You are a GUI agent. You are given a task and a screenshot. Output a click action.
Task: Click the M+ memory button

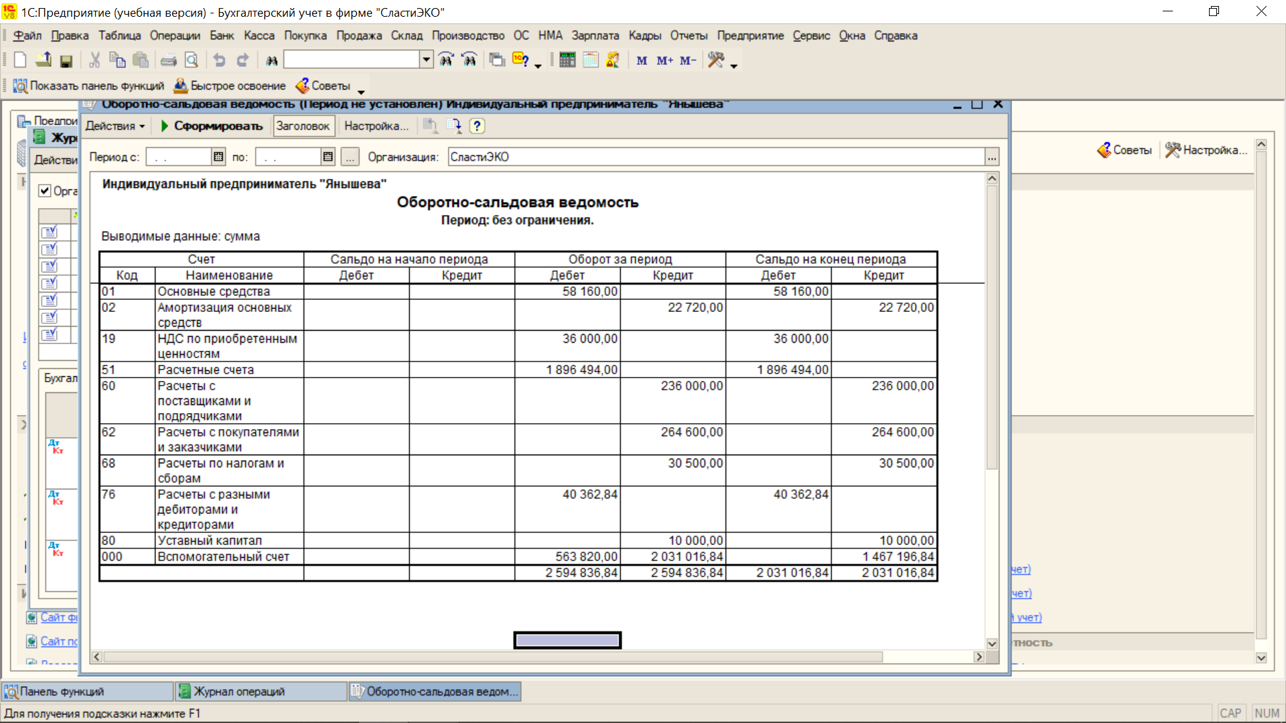pos(664,60)
